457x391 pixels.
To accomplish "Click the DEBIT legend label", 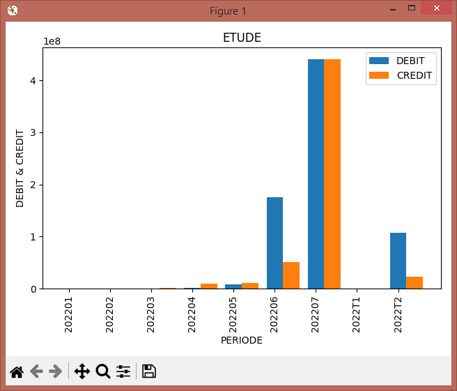I will 410,61.
